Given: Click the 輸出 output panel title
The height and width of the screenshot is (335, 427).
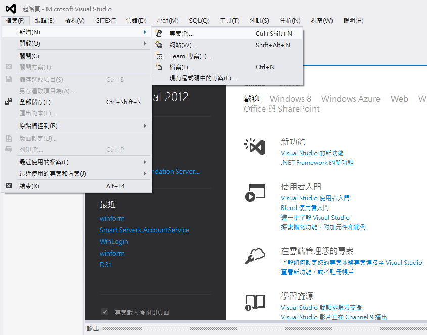Looking at the screenshot, I should tap(93, 329).
